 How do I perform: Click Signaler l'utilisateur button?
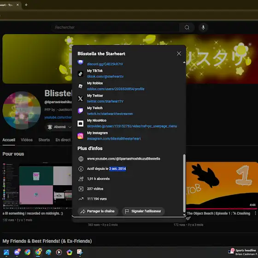[143, 211]
